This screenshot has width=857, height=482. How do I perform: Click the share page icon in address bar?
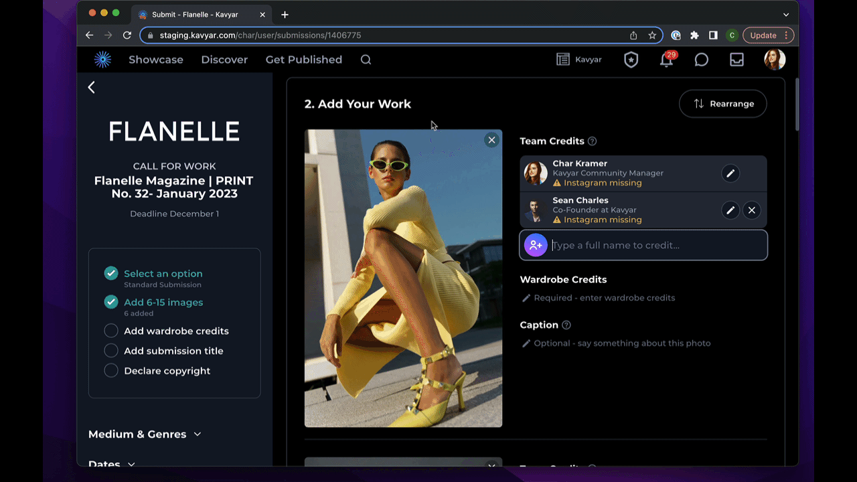point(633,35)
